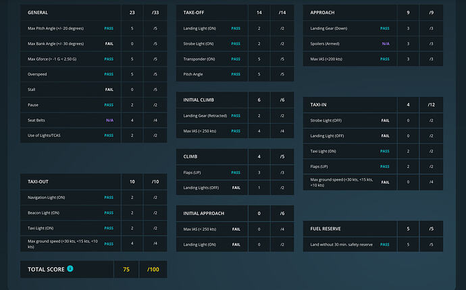
Task: Select the FUEL RESERVE section header
Action: click(326, 229)
